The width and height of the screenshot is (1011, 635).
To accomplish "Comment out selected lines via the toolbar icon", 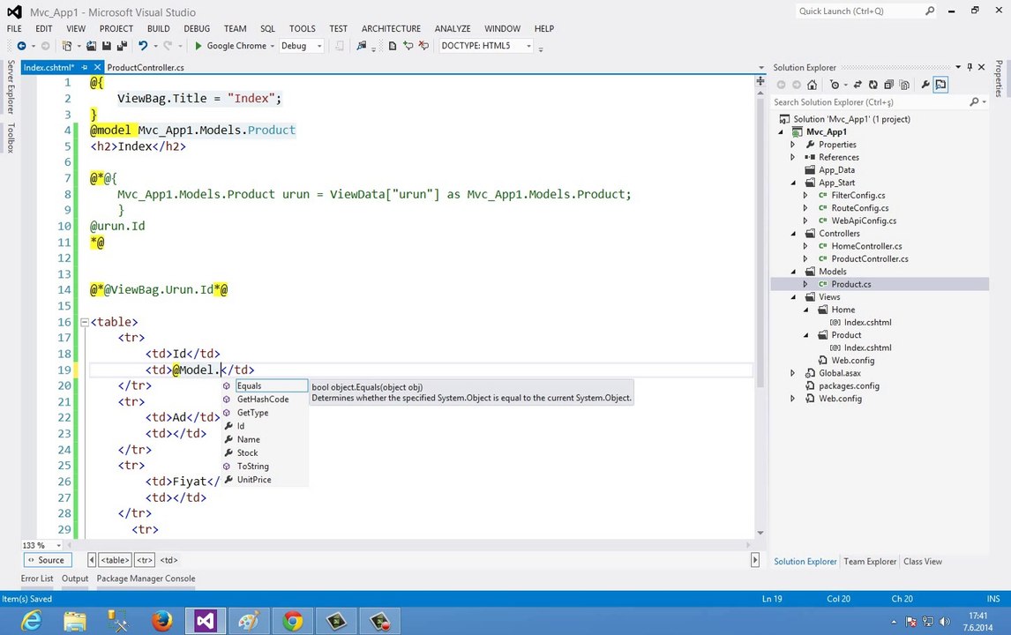I will pyautogui.click(x=408, y=46).
